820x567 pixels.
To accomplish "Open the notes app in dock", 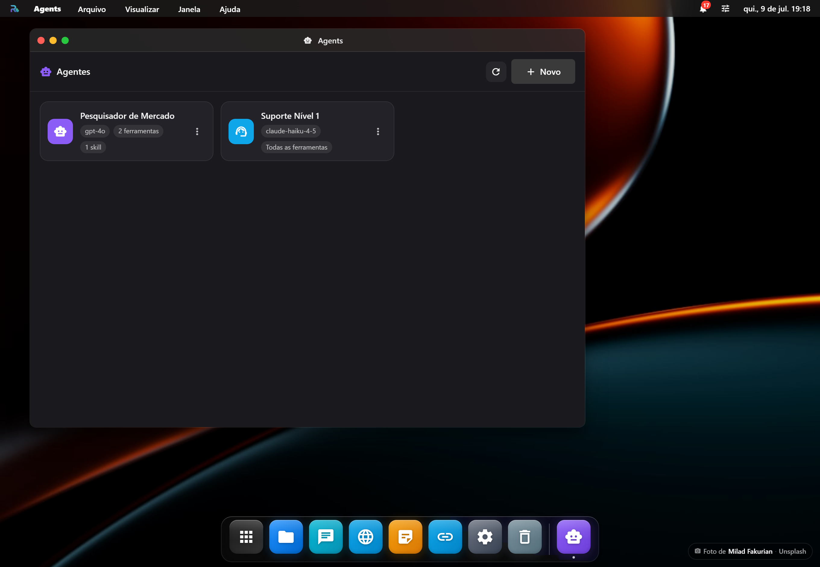I will pyautogui.click(x=405, y=537).
